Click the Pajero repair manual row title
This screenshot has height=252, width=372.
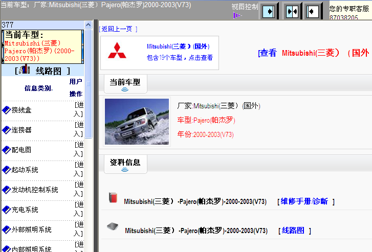[195, 201]
